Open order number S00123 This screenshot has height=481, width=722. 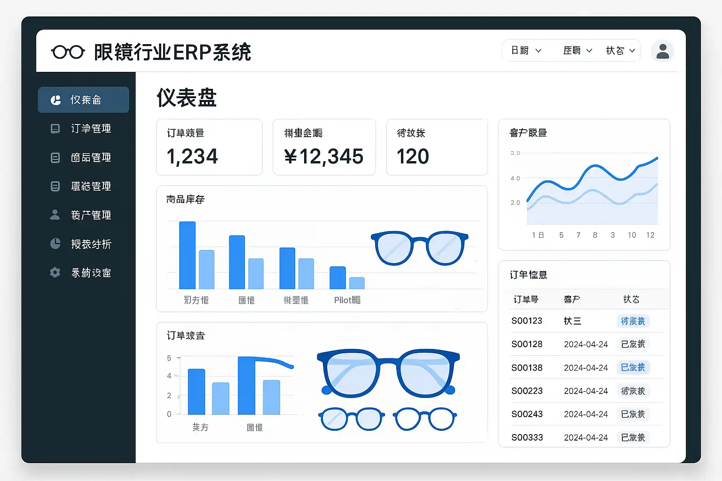[527, 321]
